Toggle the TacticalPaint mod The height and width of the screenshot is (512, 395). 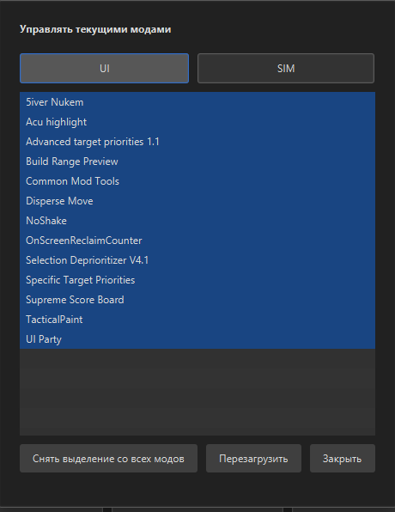tap(197, 320)
